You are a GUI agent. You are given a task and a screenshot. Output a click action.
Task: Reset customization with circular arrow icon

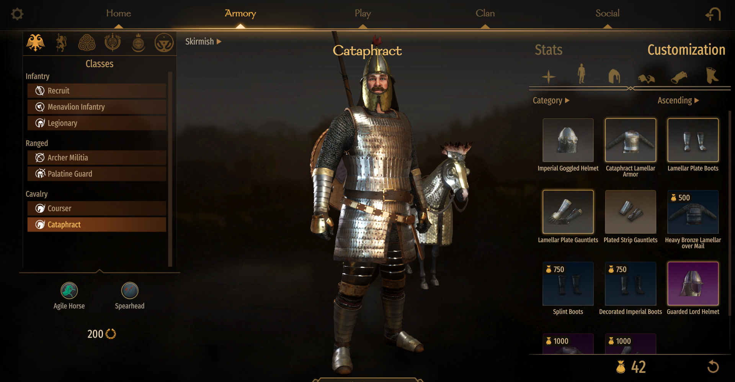pos(713,367)
